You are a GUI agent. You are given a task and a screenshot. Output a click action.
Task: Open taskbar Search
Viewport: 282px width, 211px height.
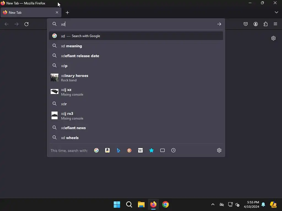129,204
